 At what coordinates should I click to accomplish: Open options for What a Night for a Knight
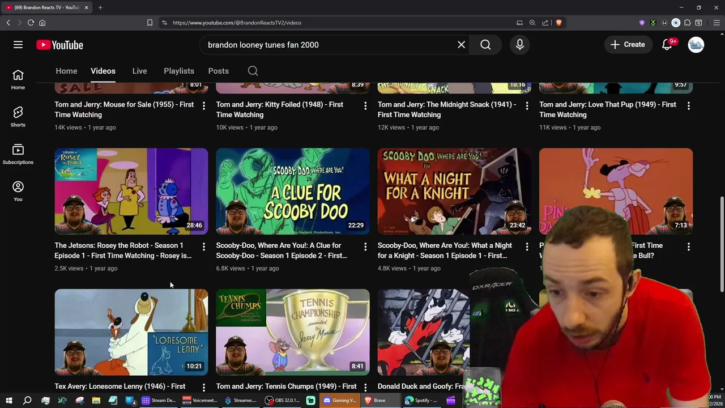[527, 246]
